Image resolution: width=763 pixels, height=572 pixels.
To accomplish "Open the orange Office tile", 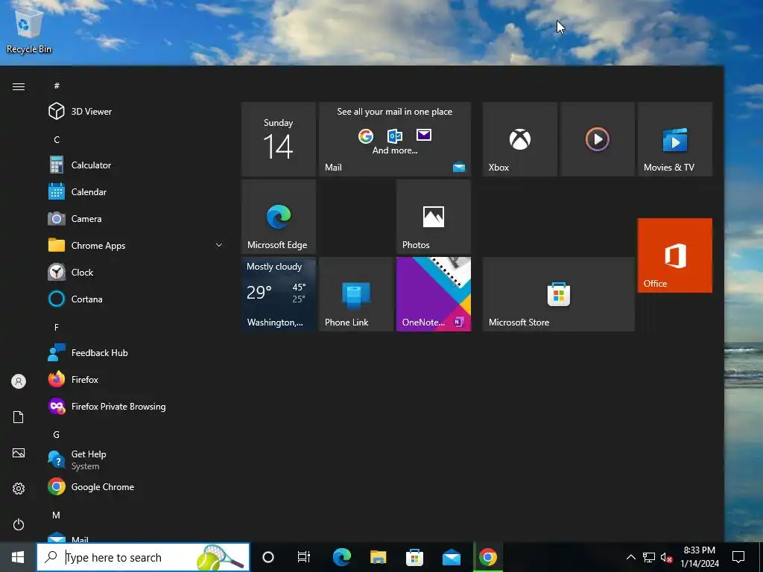I will click(x=675, y=255).
